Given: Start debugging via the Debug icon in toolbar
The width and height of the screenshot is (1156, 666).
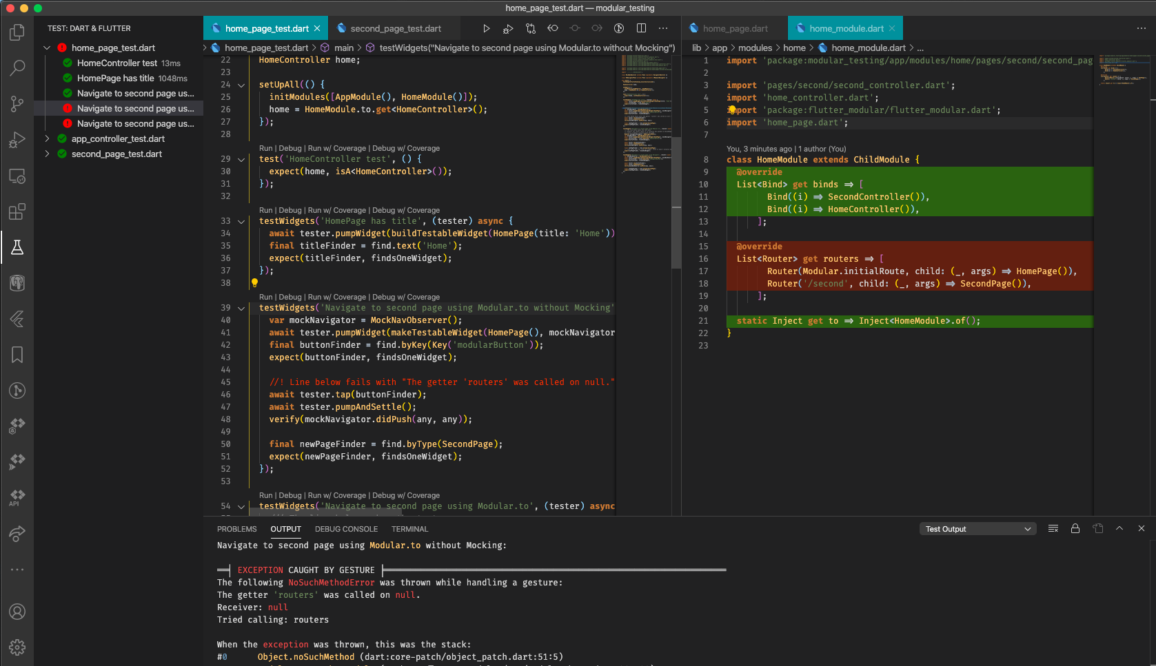Looking at the screenshot, I should [508, 28].
